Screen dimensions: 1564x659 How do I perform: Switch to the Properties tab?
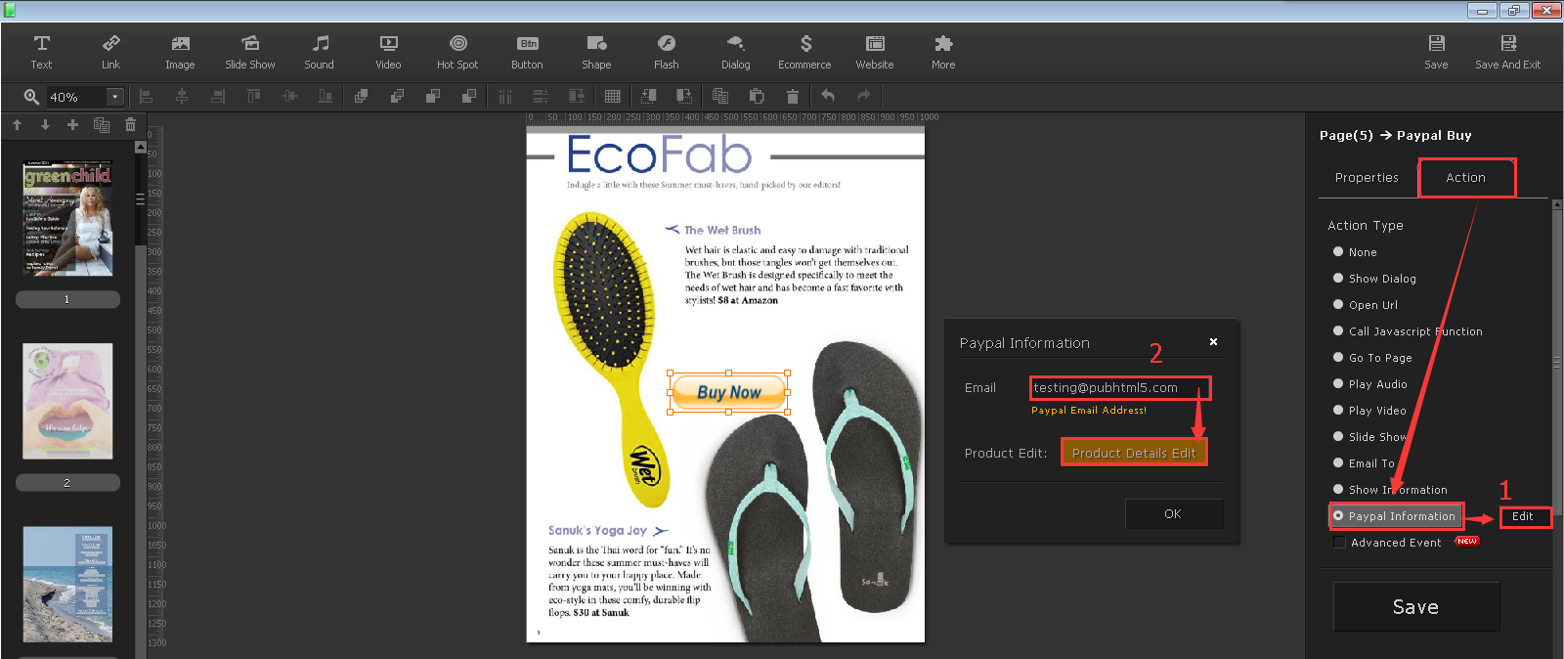(x=1367, y=178)
